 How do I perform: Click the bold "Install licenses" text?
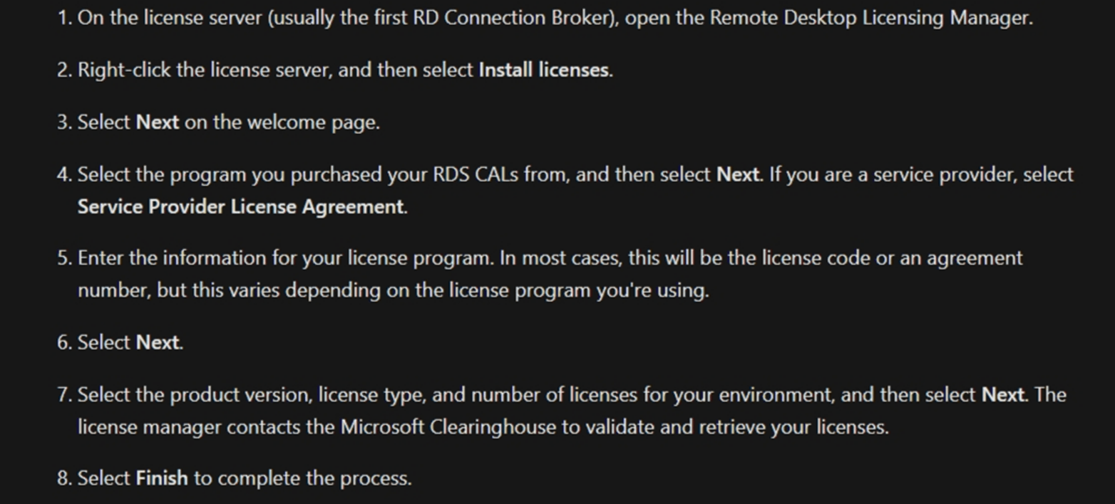click(545, 70)
